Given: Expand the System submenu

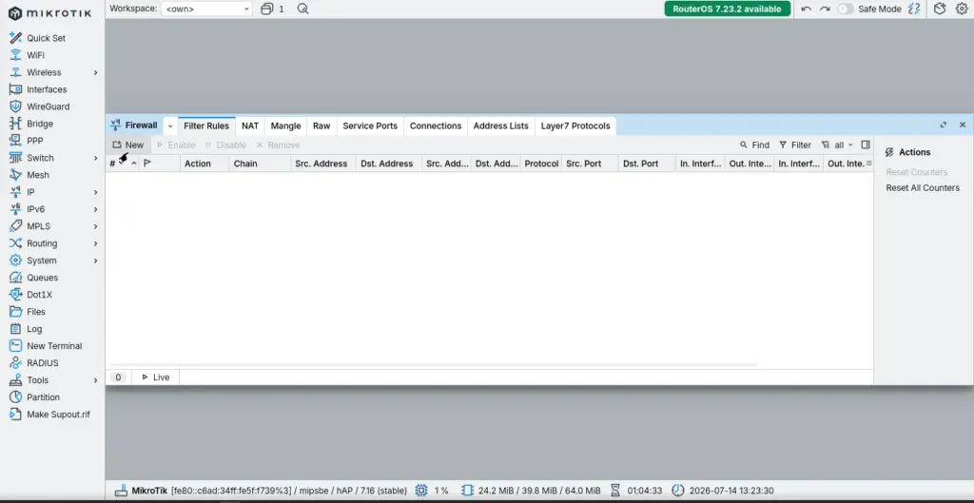Looking at the screenshot, I should pos(96,261).
